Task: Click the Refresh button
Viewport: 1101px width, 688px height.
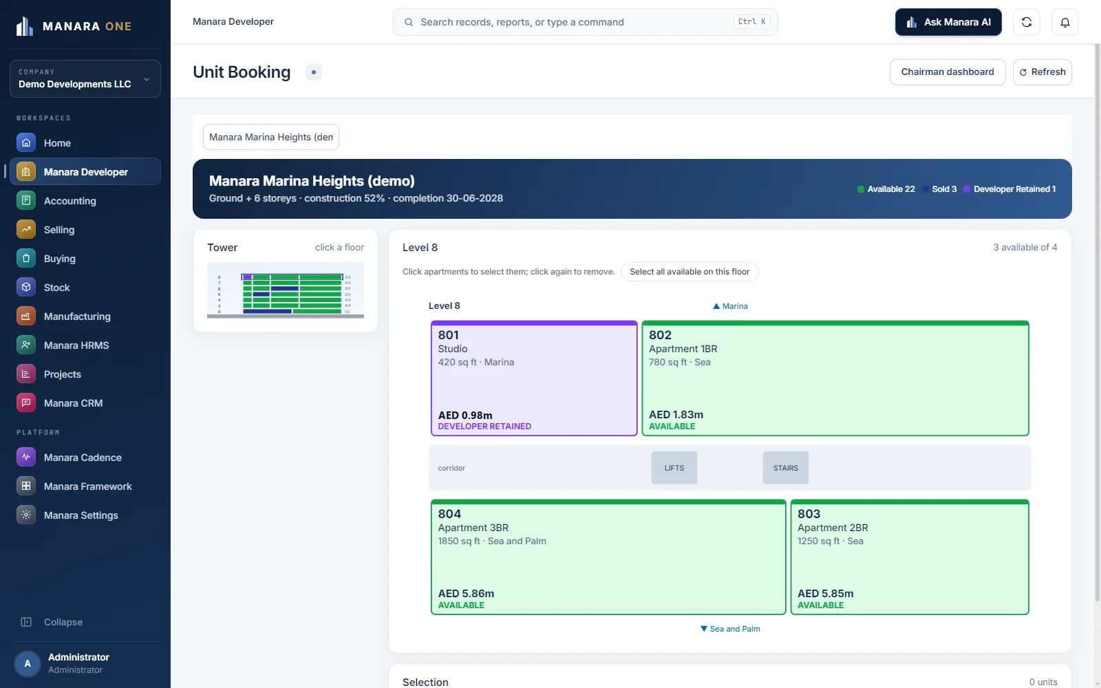Action: [x=1043, y=72]
